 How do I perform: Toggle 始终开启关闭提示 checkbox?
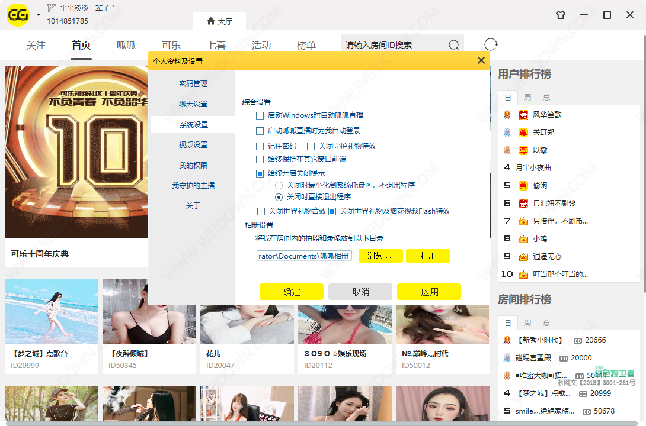[x=260, y=173]
